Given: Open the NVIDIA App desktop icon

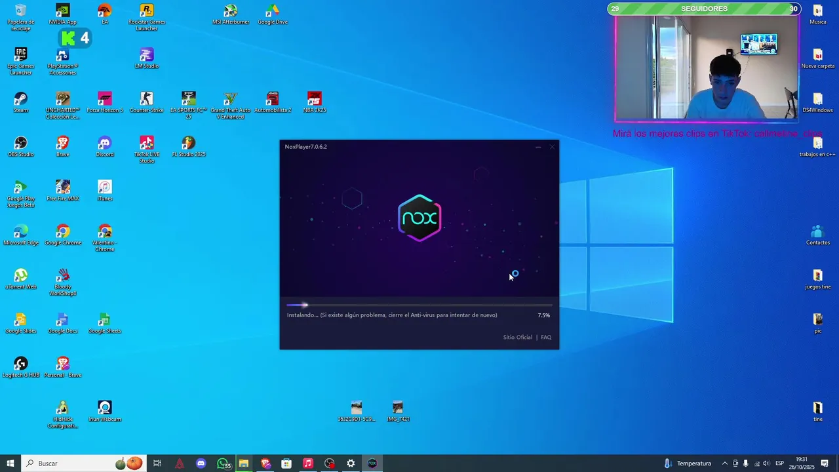Looking at the screenshot, I should click(x=63, y=14).
